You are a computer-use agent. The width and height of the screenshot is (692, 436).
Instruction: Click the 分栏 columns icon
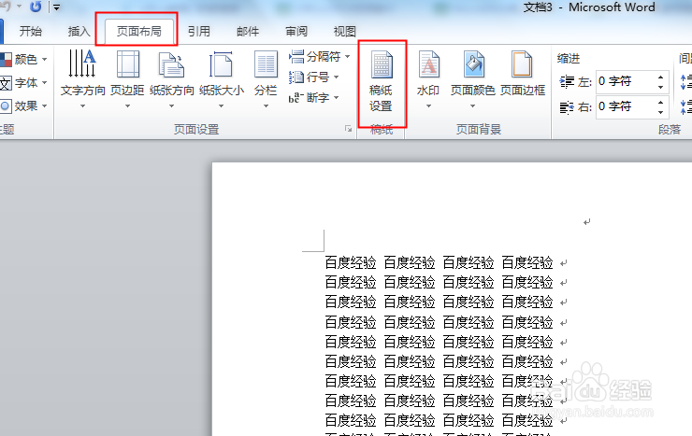tap(266, 63)
